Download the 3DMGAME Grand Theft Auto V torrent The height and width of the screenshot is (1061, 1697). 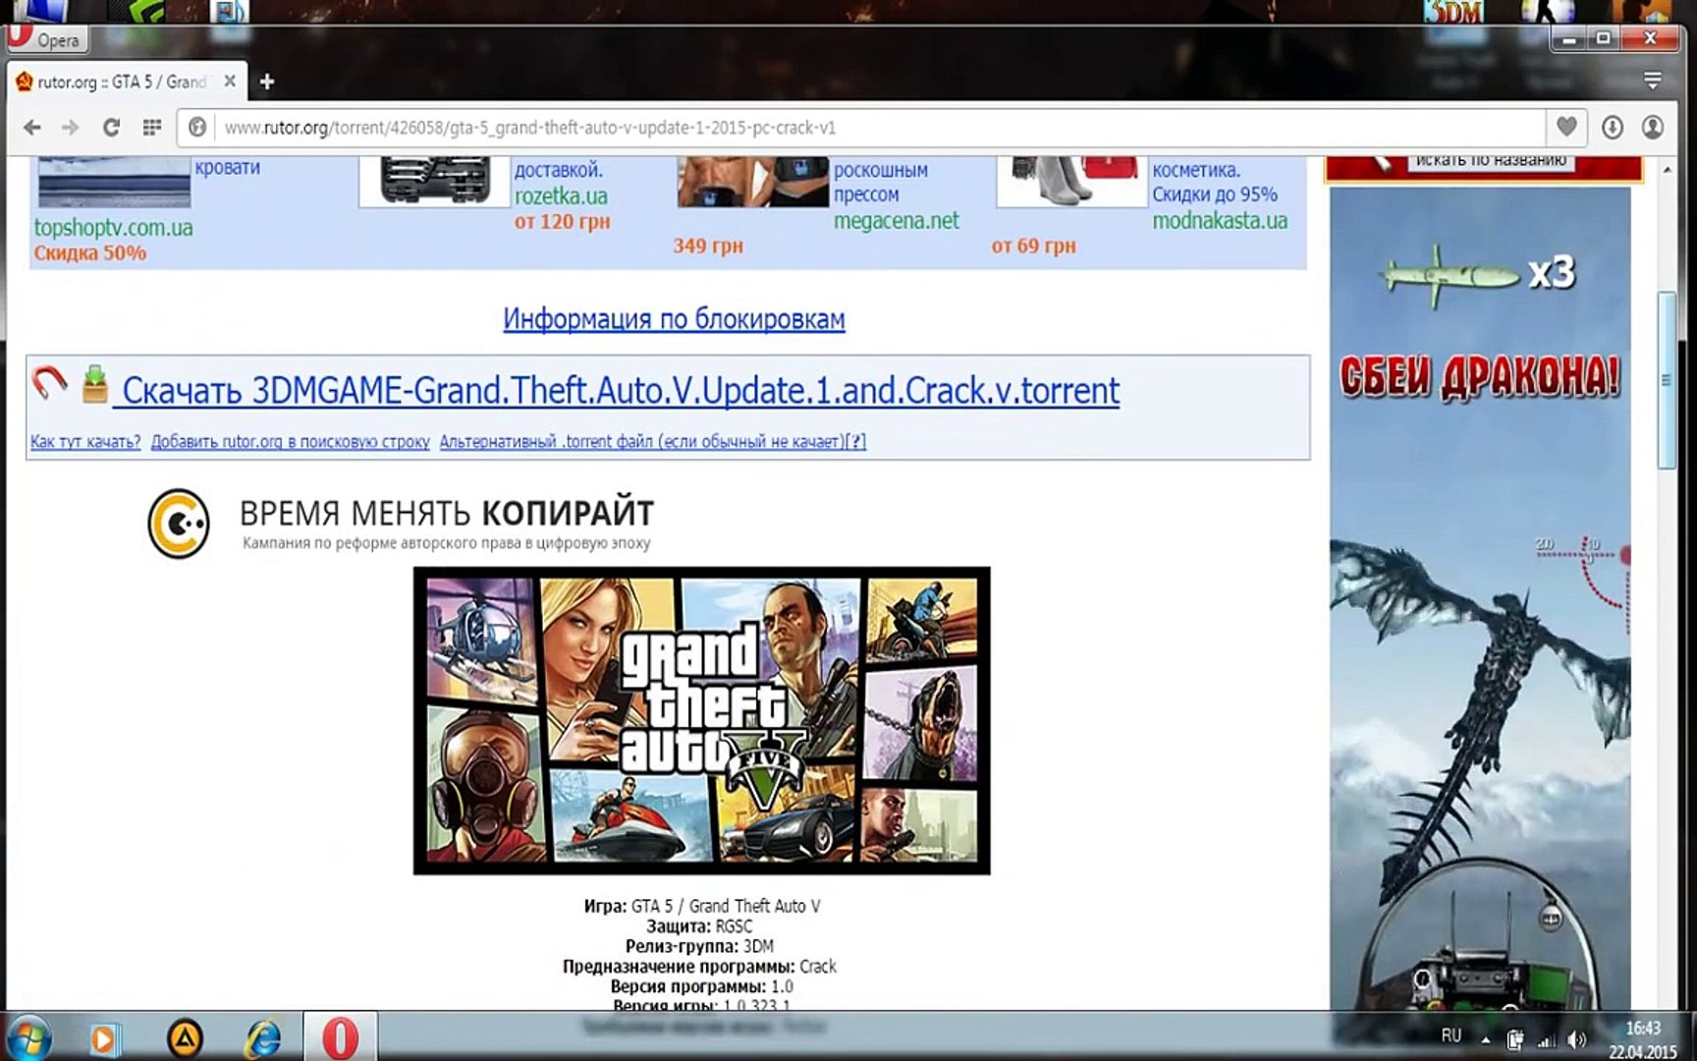[x=616, y=391]
